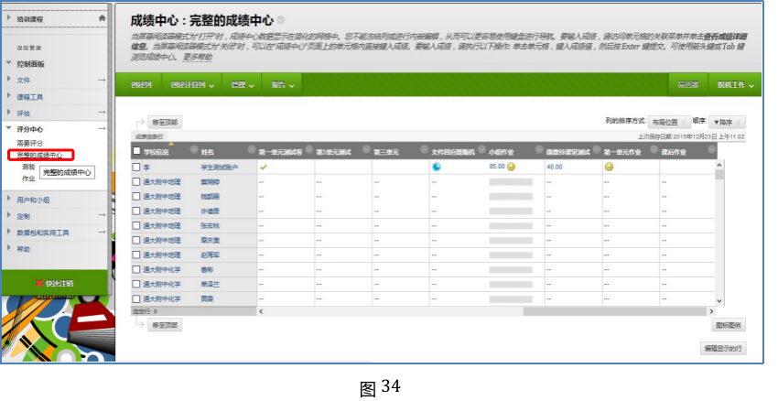Open the 管理 menu

[x=243, y=85]
